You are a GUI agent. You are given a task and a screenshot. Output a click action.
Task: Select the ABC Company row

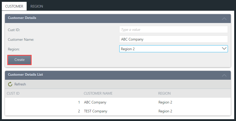(95, 102)
